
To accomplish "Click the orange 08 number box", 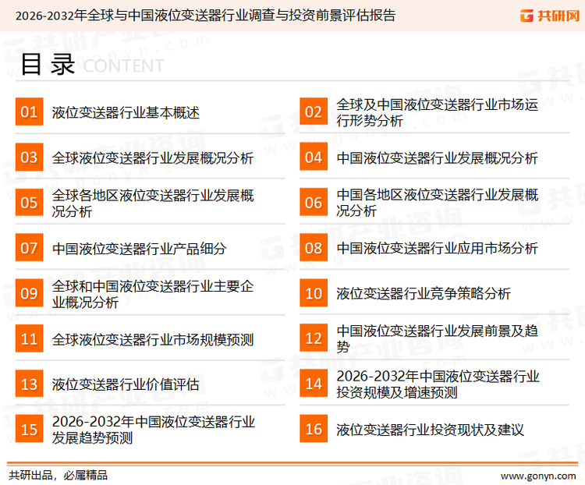I will (314, 248).
